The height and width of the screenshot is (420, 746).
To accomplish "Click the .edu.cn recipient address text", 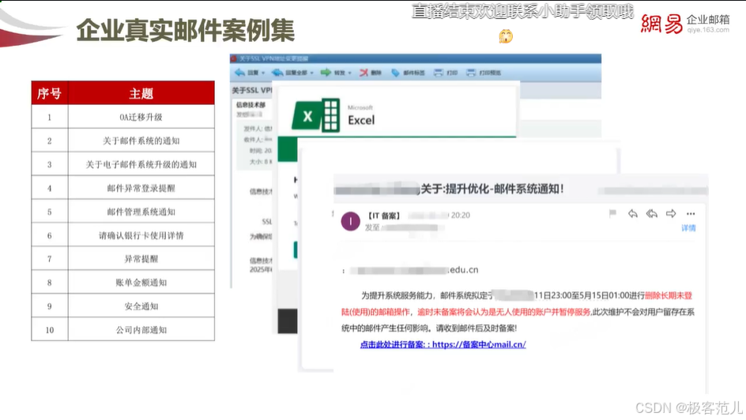I will point(464,270).
